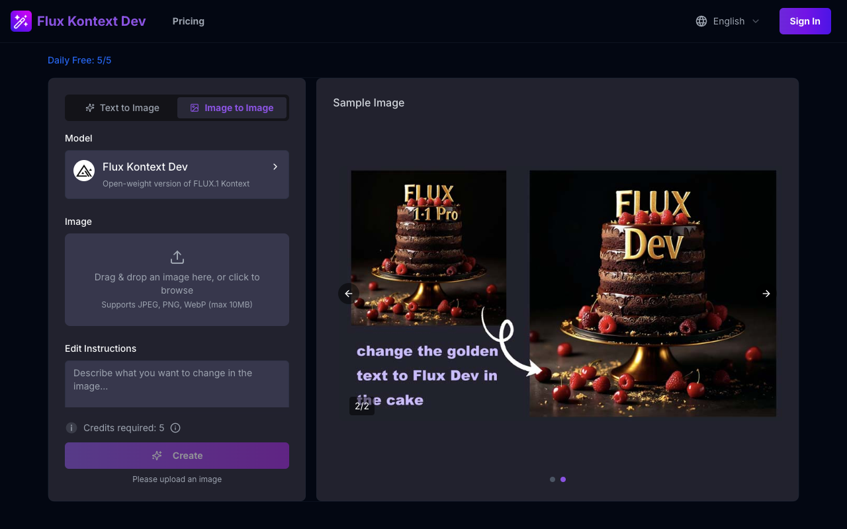The width and height of the screenshot is (847, 529).
Task: Click the left arrow on the sample carousel
Action: [349, 293]
